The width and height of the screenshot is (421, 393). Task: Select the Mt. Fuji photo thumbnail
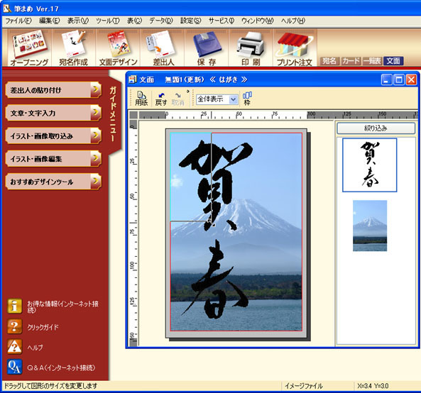point(370,226)
